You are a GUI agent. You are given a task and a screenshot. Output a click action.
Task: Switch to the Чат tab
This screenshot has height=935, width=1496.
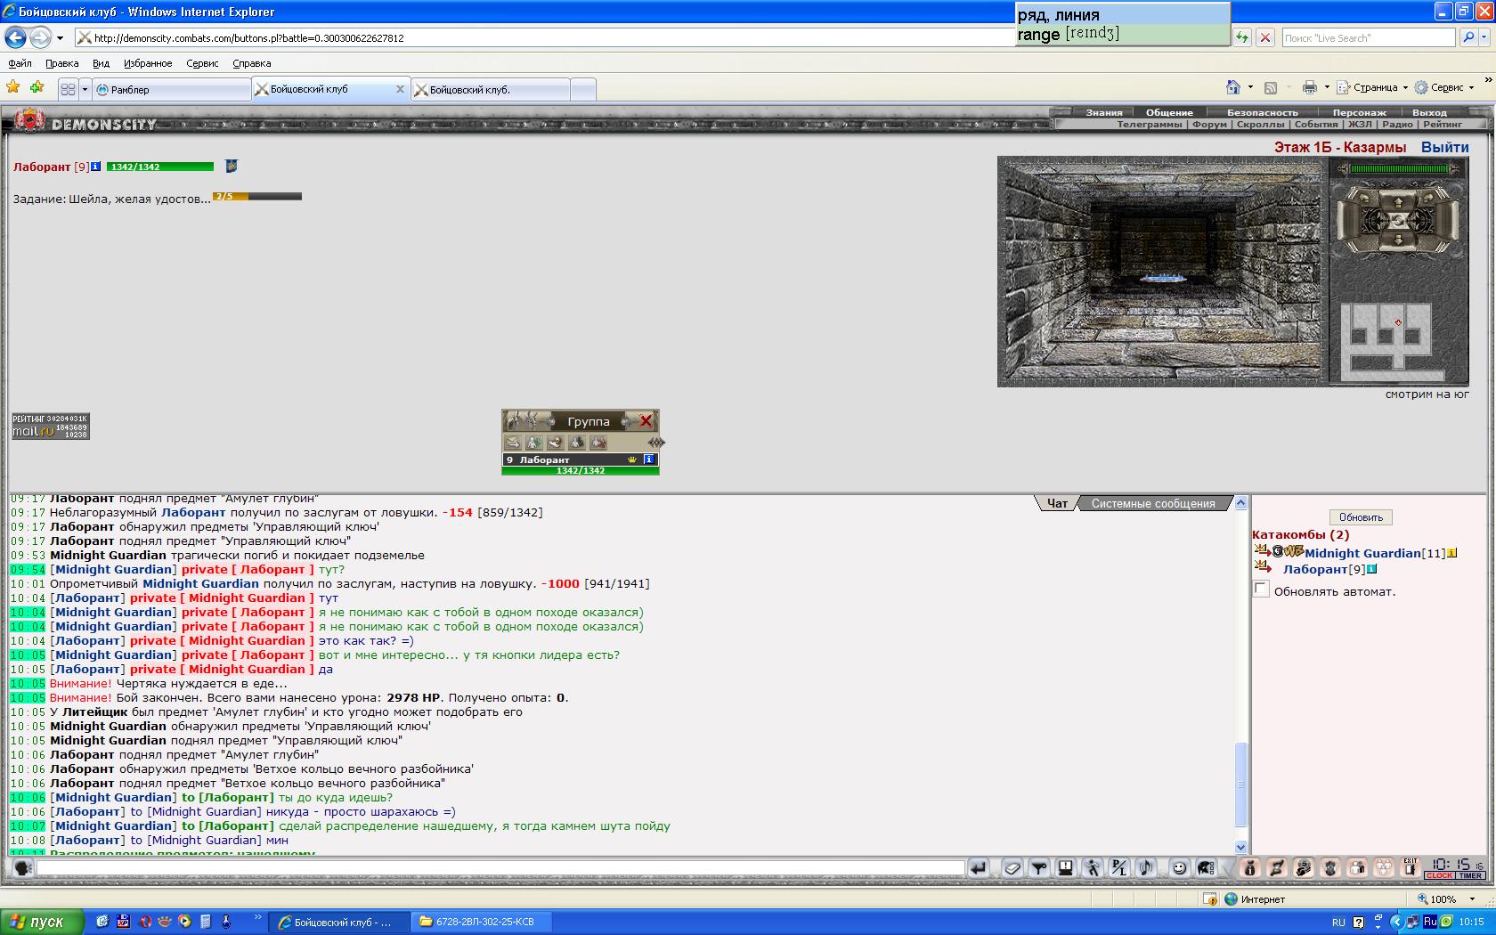pyautogui.click(x=1057, y=503)
